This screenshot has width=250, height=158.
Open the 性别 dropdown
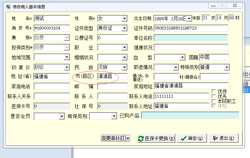[x=124, y=19]
